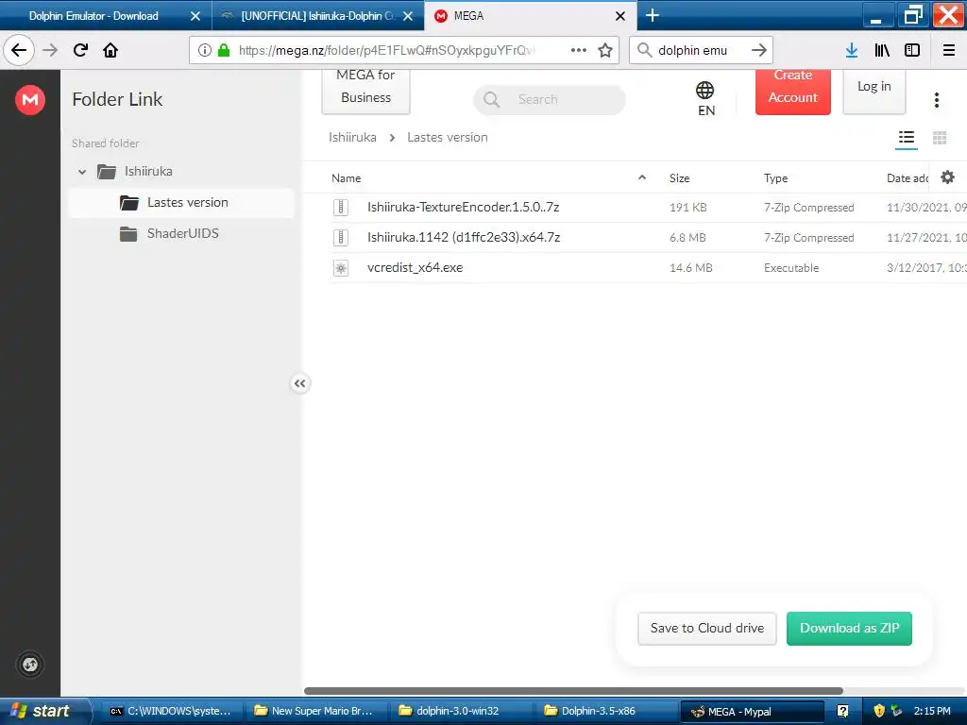The height and width of the screenshot is (725, 967).
Task: Click Ishiiruka in the breadcrumb path
Action: point(352,138)
